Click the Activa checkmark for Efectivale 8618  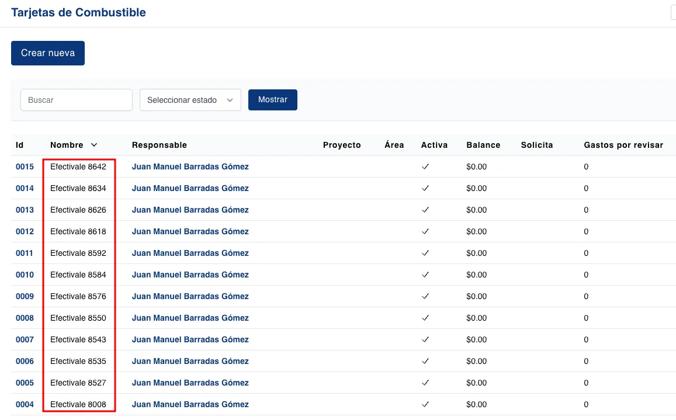[425, 231]
